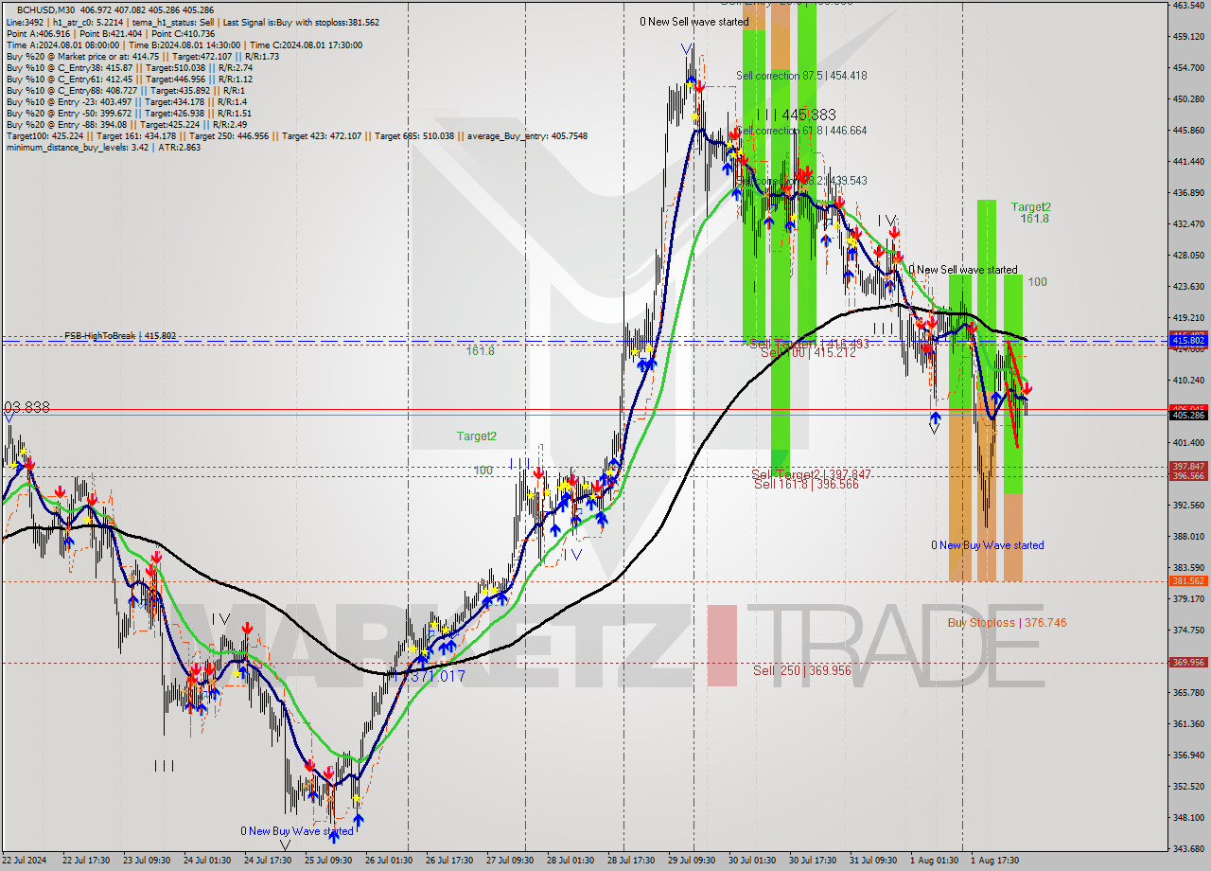Click the '22 Jul 2024' date label
This screenshot has width=1211, height=871.
25,861
